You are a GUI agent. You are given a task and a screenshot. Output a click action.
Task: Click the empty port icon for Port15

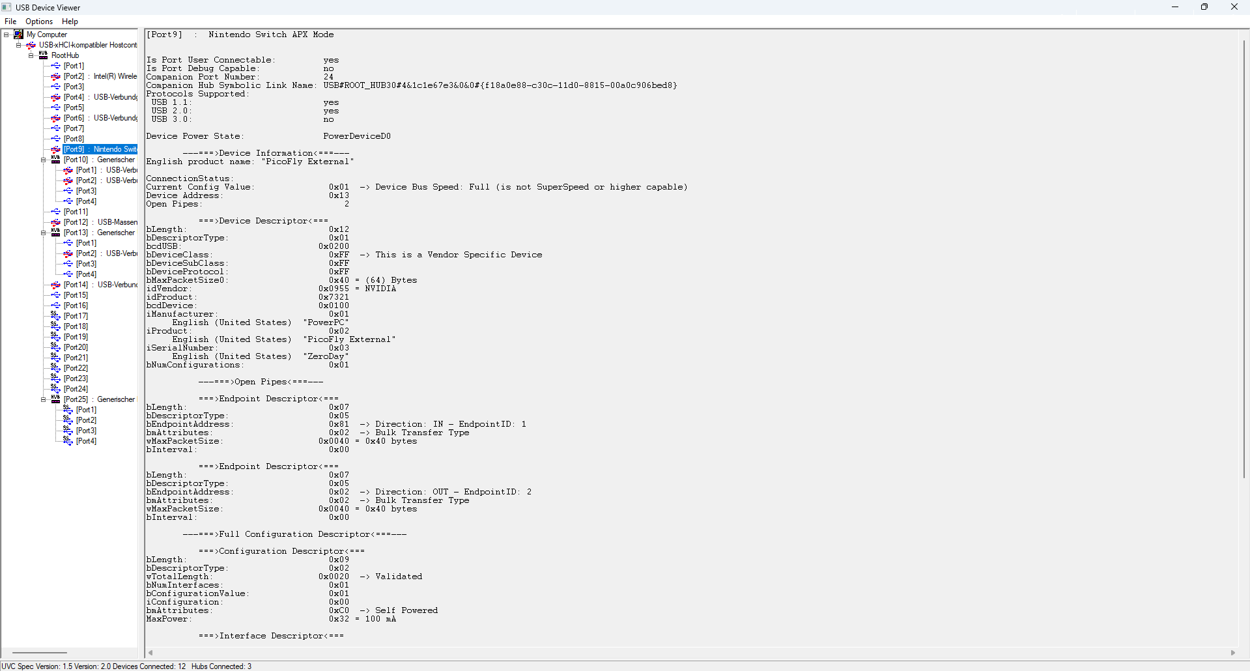pyautogui.click(x=55, y=295)
